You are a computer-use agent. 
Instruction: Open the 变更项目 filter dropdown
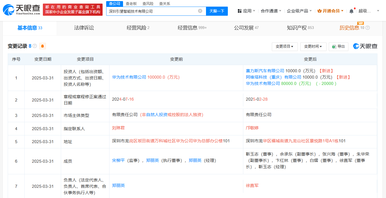(285, 47)
